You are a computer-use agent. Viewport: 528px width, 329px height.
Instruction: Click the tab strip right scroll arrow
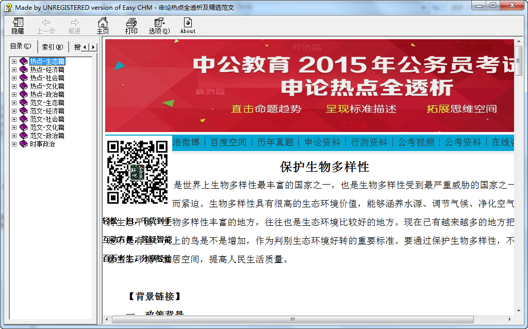coord(93,47)
